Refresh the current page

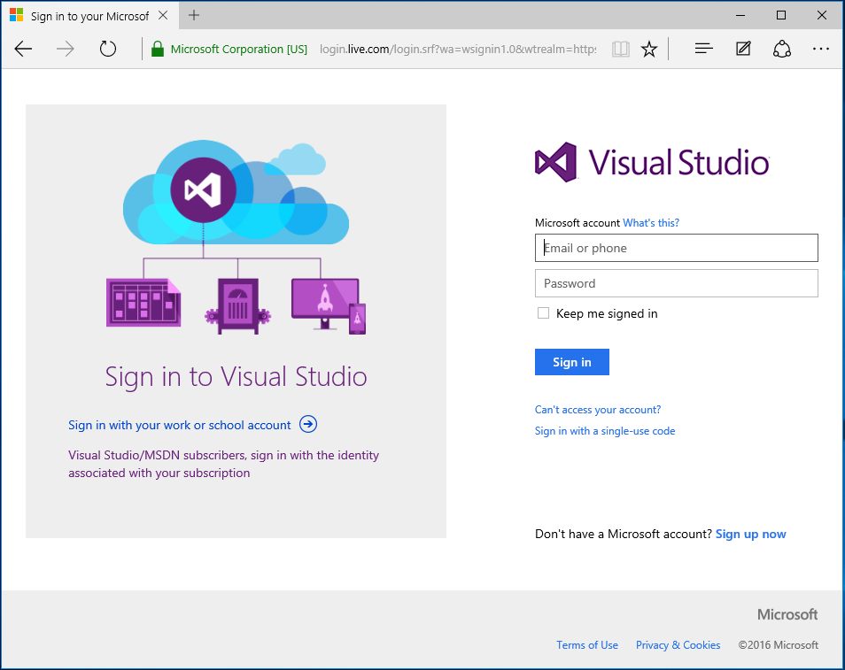pyautogui.click(x=107, y=49)
